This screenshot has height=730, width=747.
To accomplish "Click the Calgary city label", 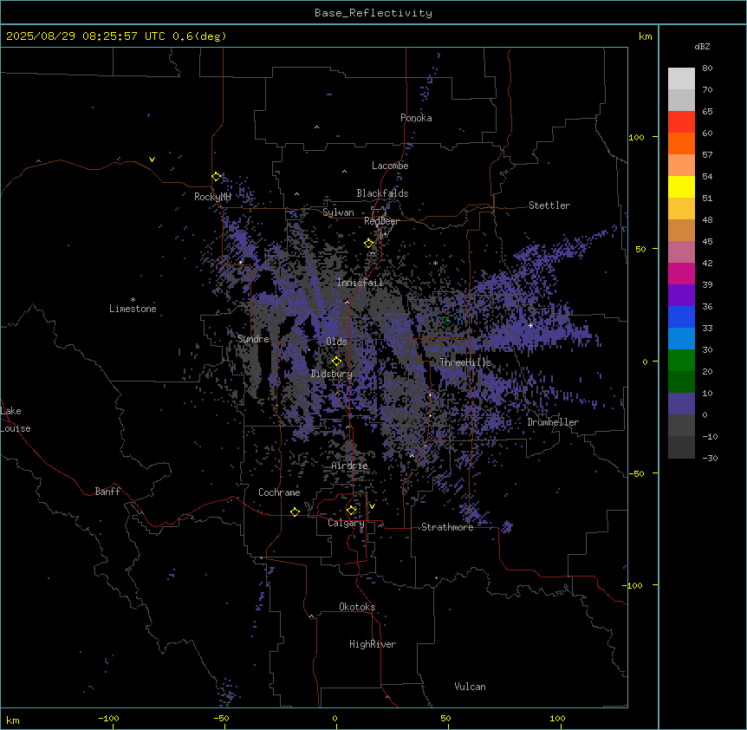I will click(x=346, y=523).
